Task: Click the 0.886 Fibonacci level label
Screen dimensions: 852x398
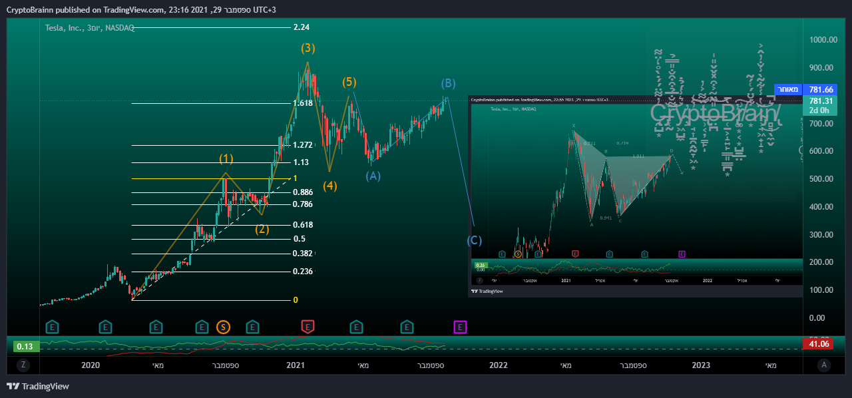Action: (303, 192)
